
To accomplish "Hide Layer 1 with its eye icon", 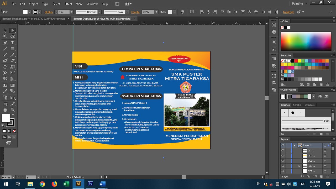I will coord(283,145).
